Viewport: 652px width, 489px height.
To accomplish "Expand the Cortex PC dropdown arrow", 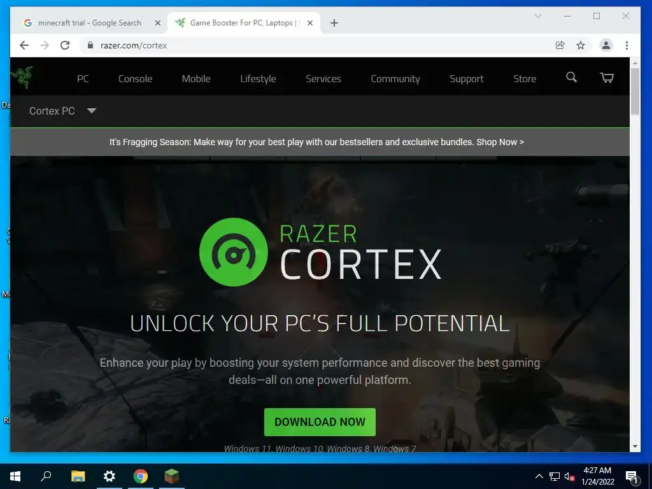I will tap(92, 111).
